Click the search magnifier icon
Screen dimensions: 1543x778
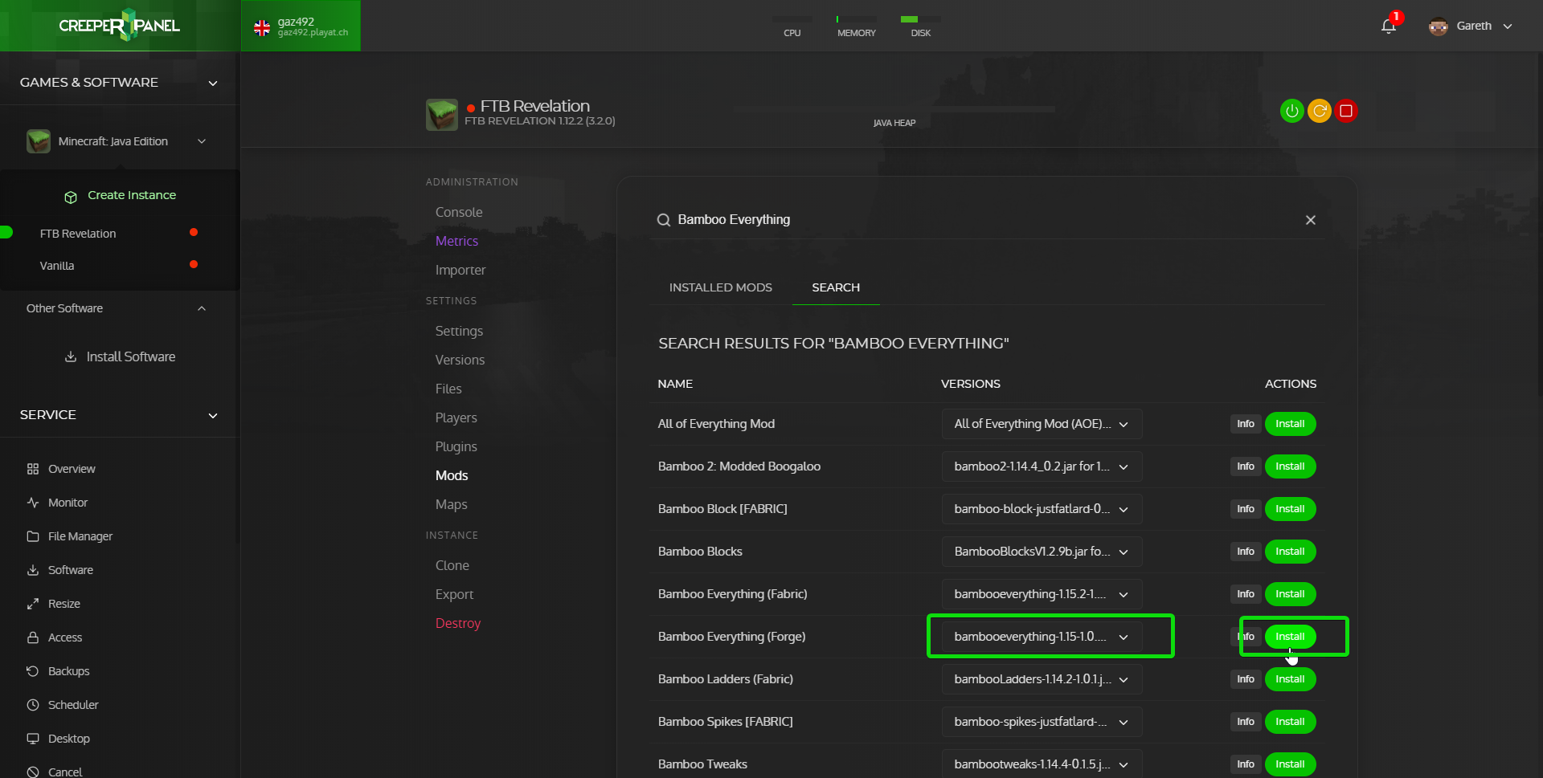pyautogui.click(x=664, y=220)
